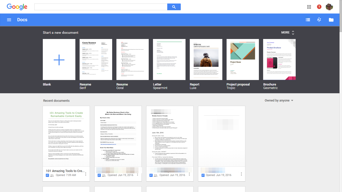Click the 'Start a new document' heading

pos(61,32)
